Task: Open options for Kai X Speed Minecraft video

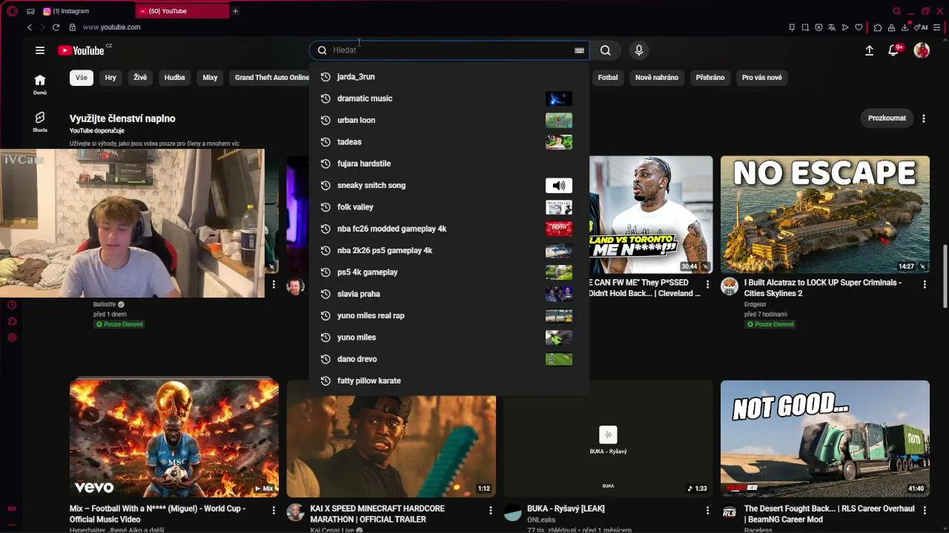Action: point(490,511)
